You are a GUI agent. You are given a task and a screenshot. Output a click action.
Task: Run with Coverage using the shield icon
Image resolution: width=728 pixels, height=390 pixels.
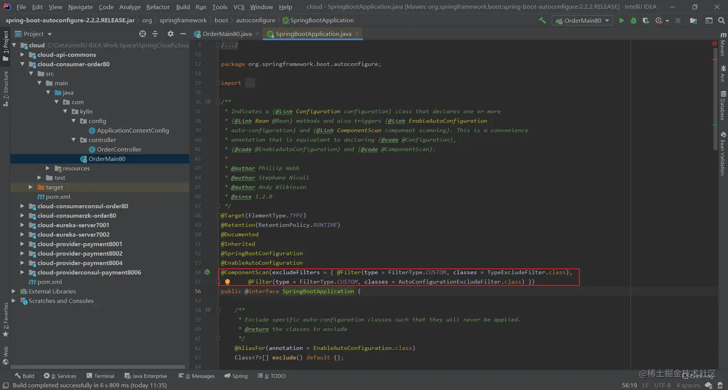[x=646, y=21]
